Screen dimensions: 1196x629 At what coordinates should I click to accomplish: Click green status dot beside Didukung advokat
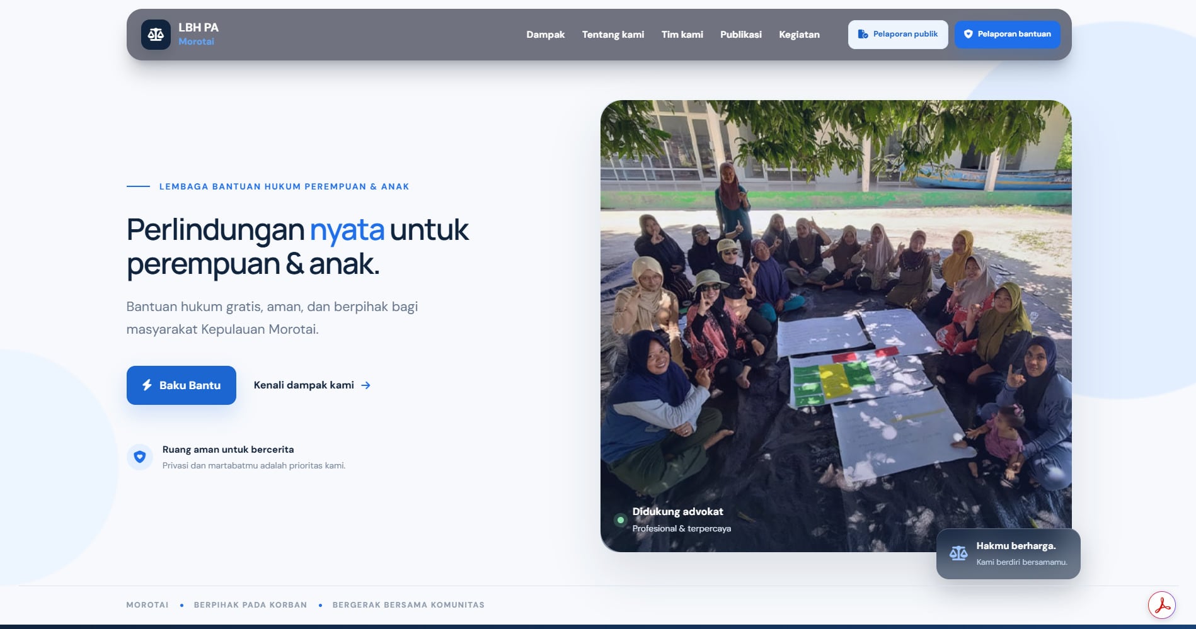(x=621, y=520)
